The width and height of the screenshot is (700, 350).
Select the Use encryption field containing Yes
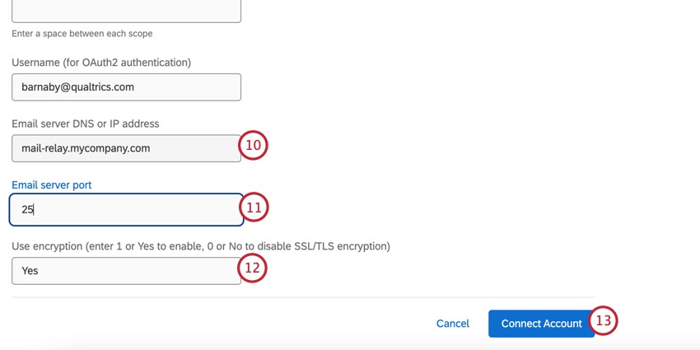click(x=126, y=270)
